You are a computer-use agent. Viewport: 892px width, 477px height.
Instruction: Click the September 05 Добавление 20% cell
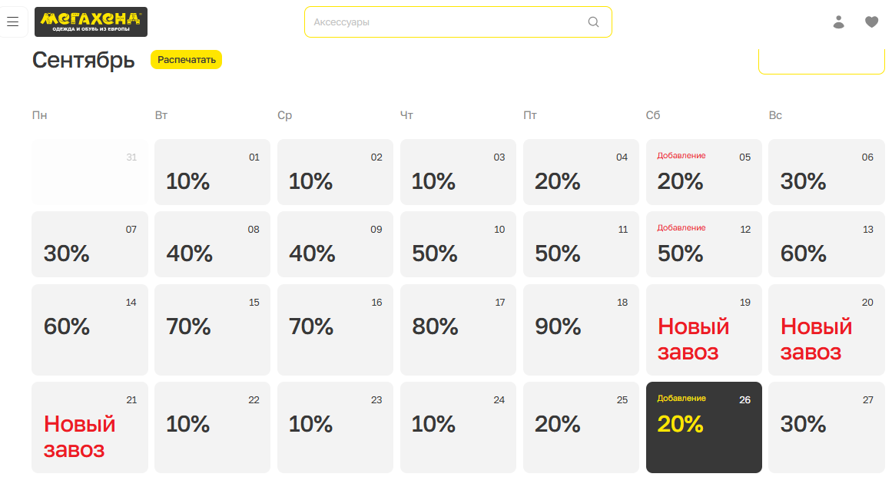coord(704,172)
